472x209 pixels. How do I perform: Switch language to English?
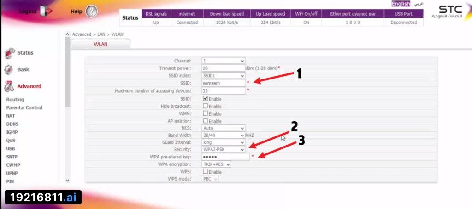tap(400, 4)
